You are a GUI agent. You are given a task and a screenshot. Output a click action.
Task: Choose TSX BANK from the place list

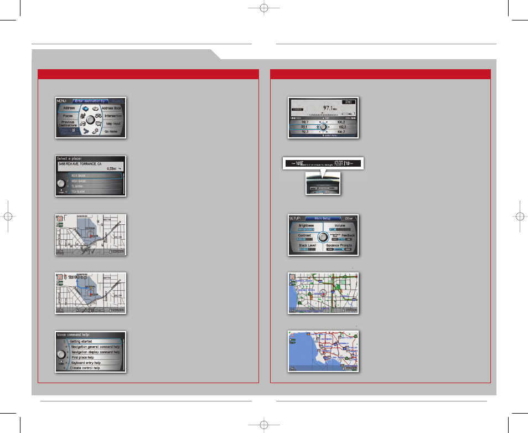pos(96,192)
